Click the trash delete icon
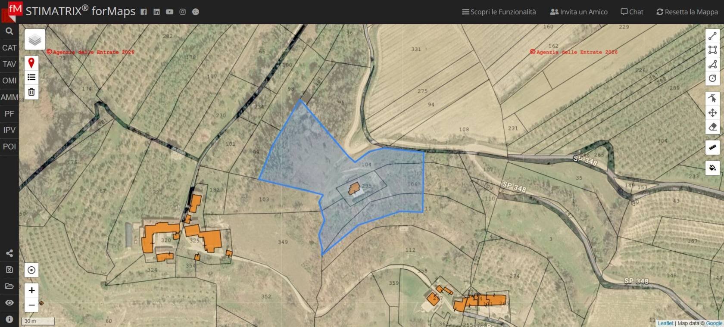The width and height of the screenshot is (724, 327). pos(31,92)
